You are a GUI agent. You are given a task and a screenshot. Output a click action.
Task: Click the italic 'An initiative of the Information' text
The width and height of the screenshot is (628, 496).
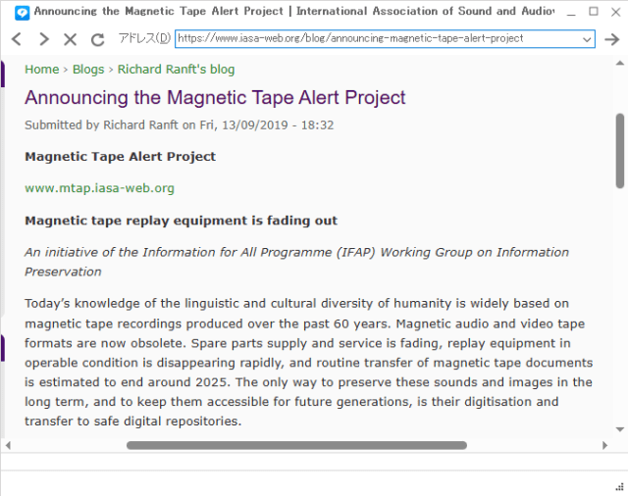coord(296,262)
